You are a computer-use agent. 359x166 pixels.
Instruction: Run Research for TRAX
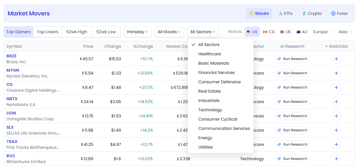click(292, 144)
